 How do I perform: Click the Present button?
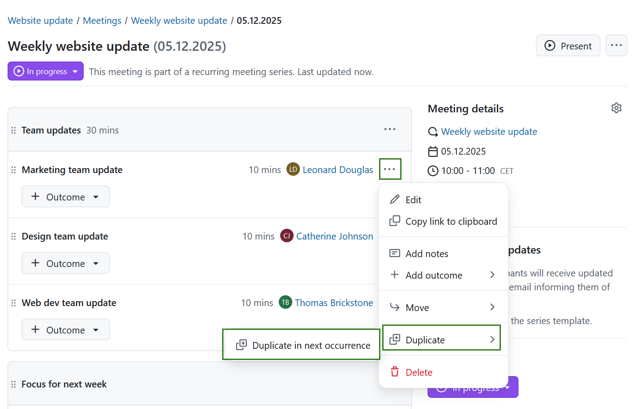pyautogui.click(x=567, y=45)
